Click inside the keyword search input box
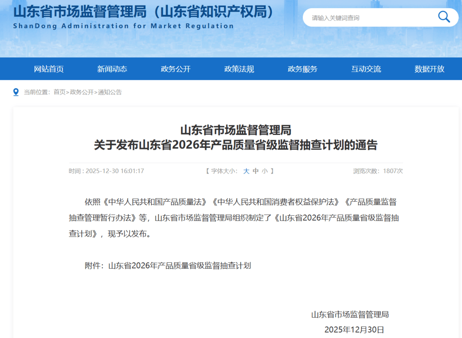The width and height of the screenshot is (462, 338). tap(368, 17)
